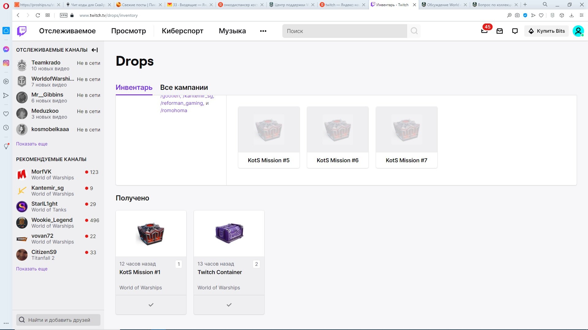Open Opera sidebar bookmarks heart icon
588x330 pixels.
pyautogui.click(x=6, y=114)
